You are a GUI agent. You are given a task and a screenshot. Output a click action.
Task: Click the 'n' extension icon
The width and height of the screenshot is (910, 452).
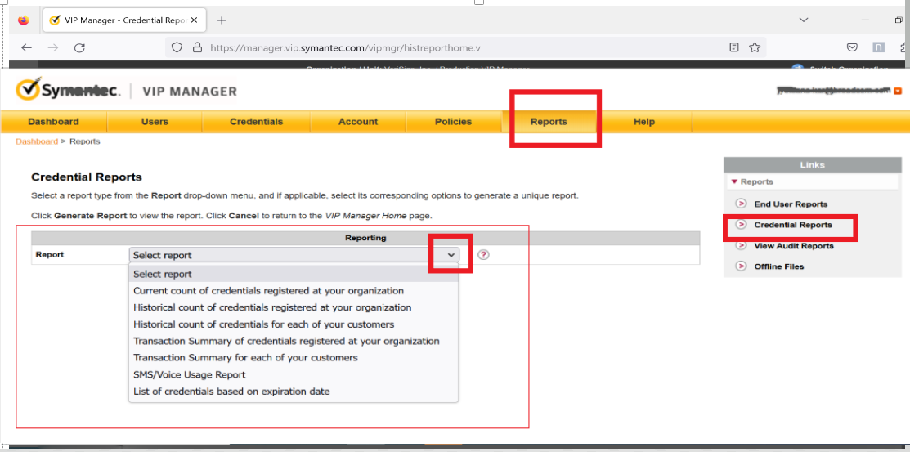(x=879, y=47)
